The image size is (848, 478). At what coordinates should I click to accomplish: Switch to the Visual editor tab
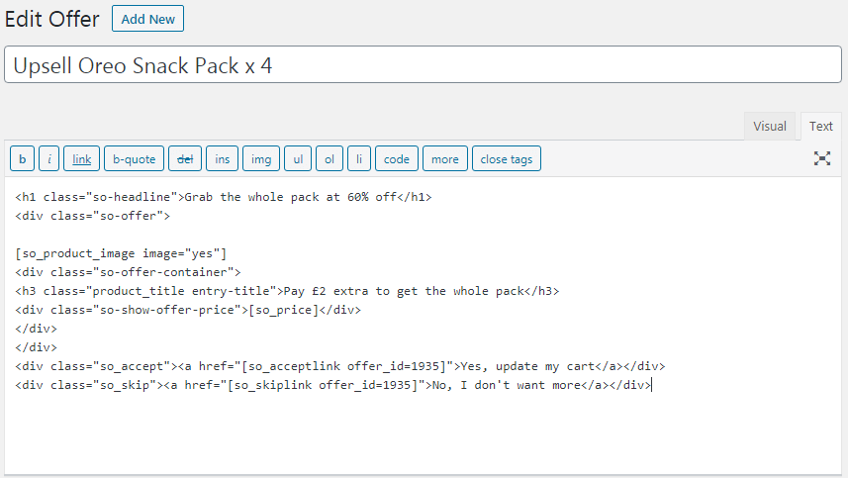[x=770, y=126]
